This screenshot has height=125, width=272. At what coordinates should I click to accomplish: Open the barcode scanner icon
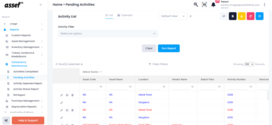(x=204, y=5)
